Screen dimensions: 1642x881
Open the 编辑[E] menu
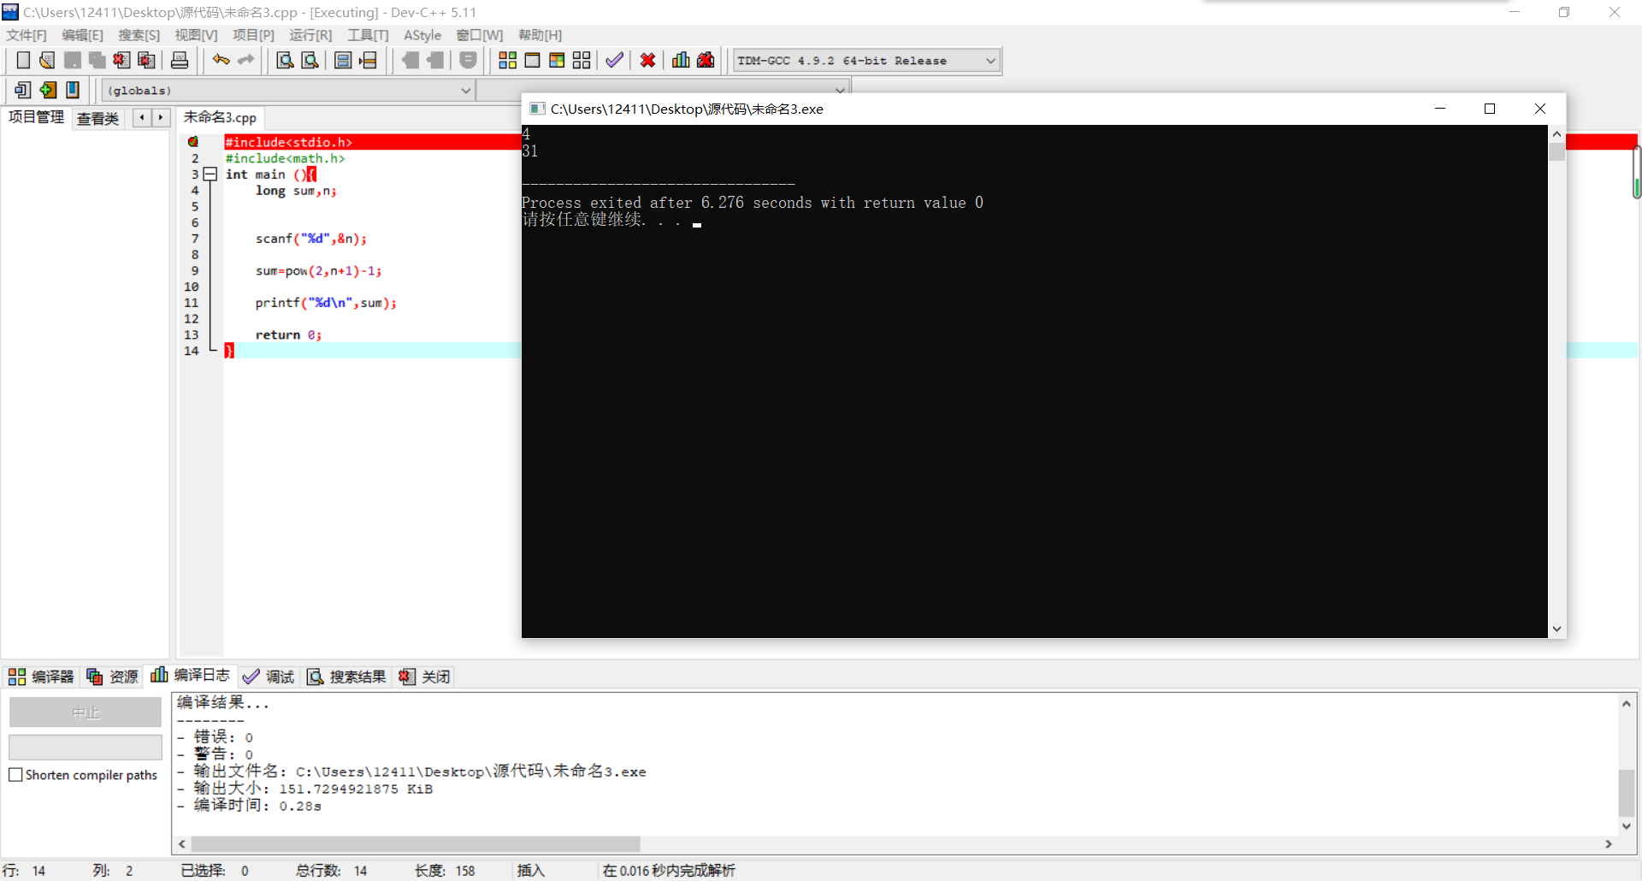(x=82, y=35)
